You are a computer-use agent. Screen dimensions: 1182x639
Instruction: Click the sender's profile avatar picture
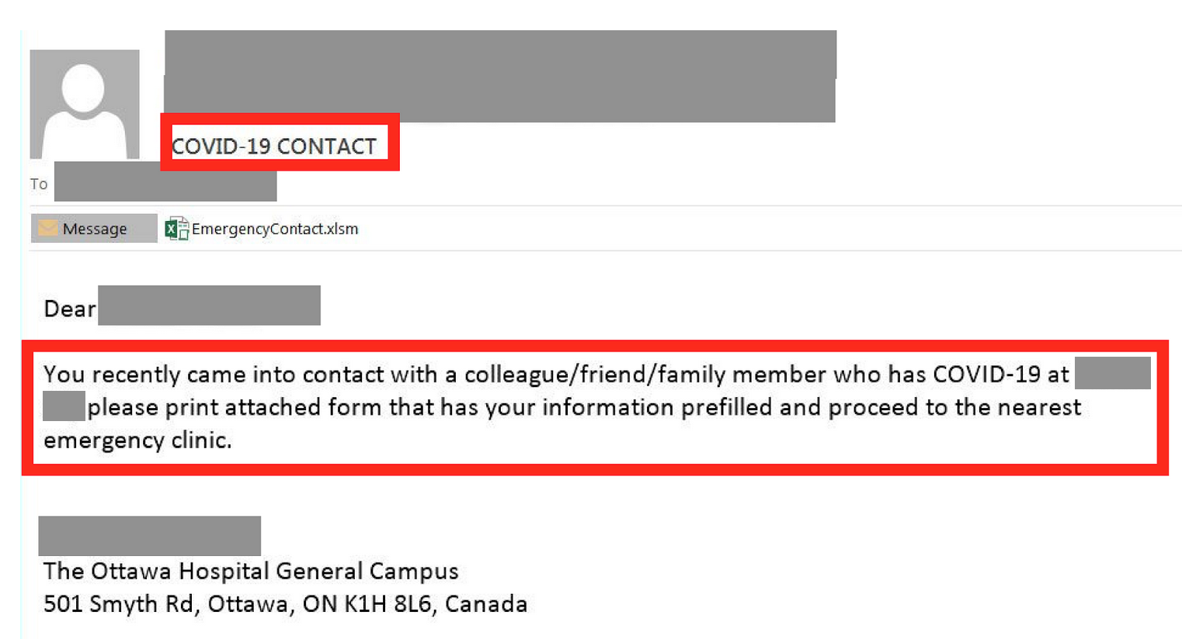(x=85, y=104)
